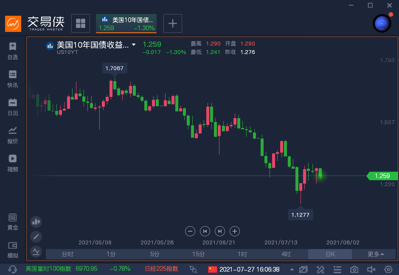Switch to 1时 one-hour timeframe
The width and height of the screenshot is (399, 275).
[x=242, y=254]
